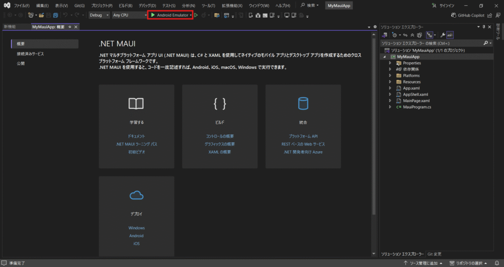Expand the Properties node

[390, 63]
